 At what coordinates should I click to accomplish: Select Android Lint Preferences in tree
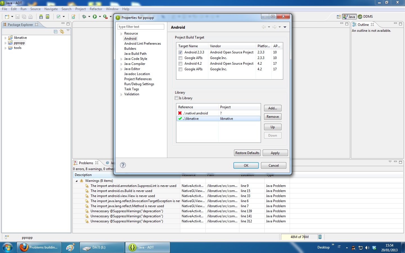143,44
